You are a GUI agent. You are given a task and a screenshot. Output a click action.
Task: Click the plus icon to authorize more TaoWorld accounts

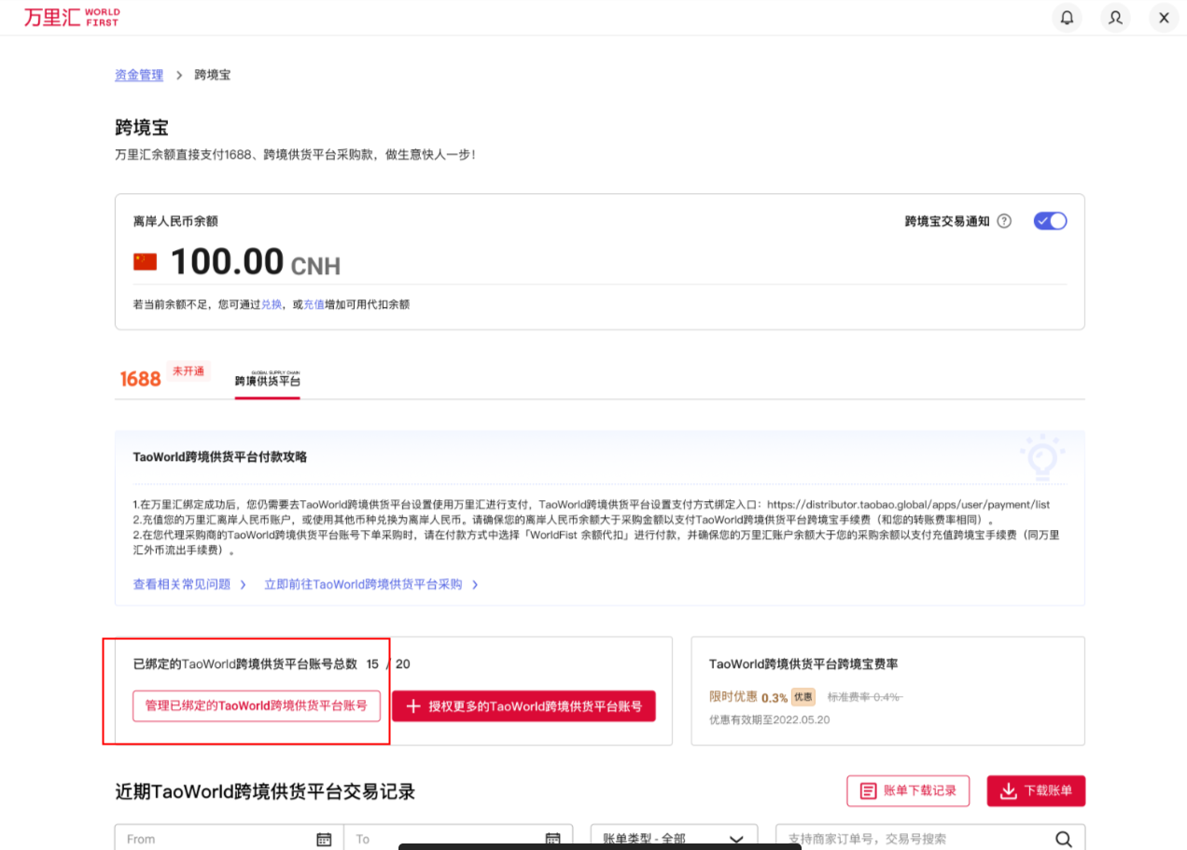coord(412,706)
